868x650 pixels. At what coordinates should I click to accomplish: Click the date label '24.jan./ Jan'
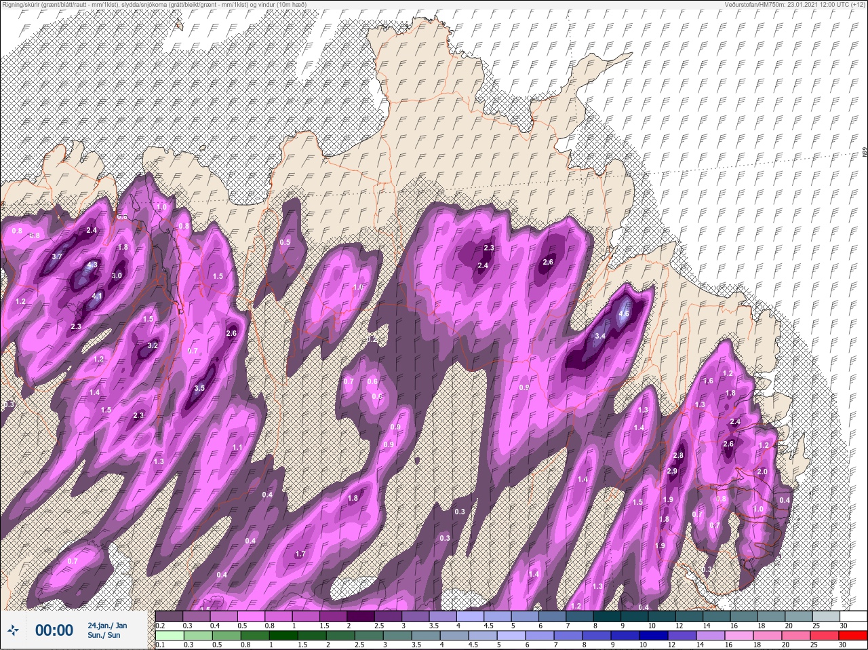[x=107, y=625]
